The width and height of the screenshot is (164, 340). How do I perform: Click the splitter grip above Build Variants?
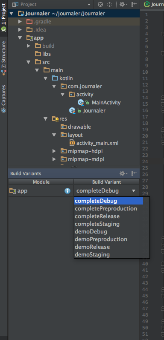coord(74,166)
